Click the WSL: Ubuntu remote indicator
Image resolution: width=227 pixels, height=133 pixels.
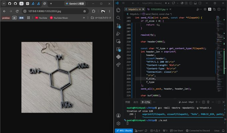click(124, 131)
